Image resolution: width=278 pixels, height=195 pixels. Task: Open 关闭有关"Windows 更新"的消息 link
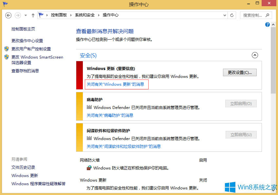pyautogui.click(x=116, y=84)
